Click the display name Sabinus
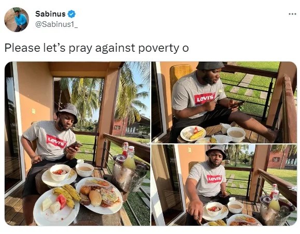Screen dimensions: 300x234 click(50, 14)
